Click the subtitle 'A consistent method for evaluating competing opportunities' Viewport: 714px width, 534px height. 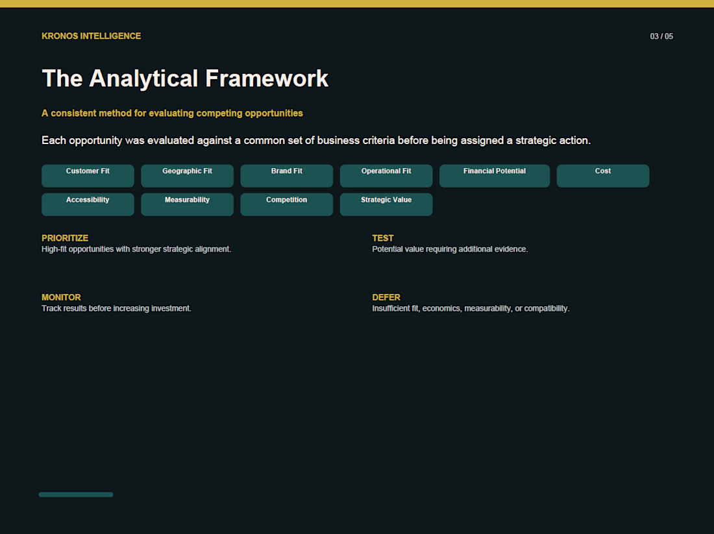point(172,114)
